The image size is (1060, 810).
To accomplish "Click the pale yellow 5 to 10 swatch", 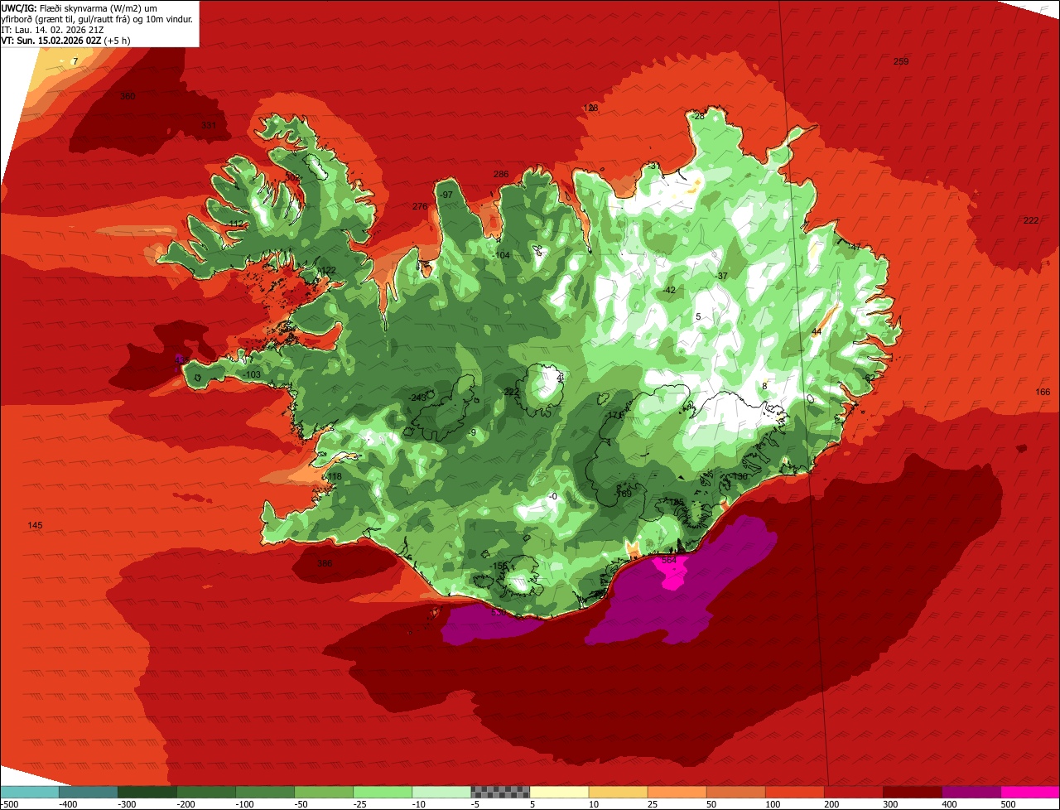I will point(559,792).
